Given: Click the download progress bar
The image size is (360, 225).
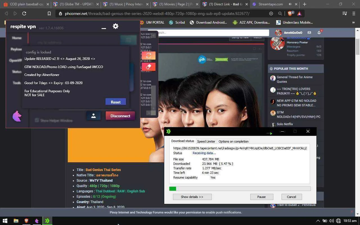Looking at the screenshot, I should tap(240, 189).
